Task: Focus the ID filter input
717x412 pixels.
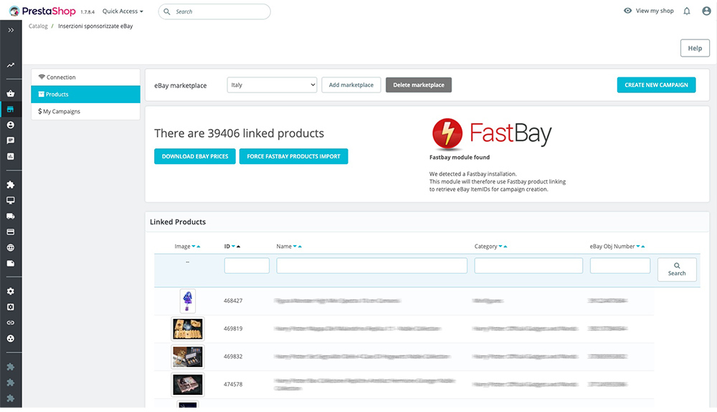Action: 247,265
